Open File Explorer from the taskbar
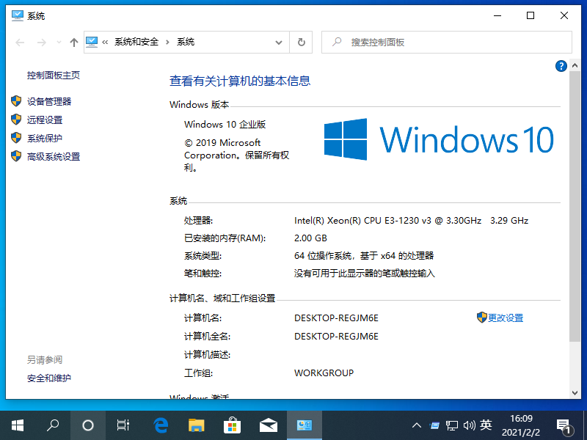This screenshot has width=587, height=440. coord(196,425)
